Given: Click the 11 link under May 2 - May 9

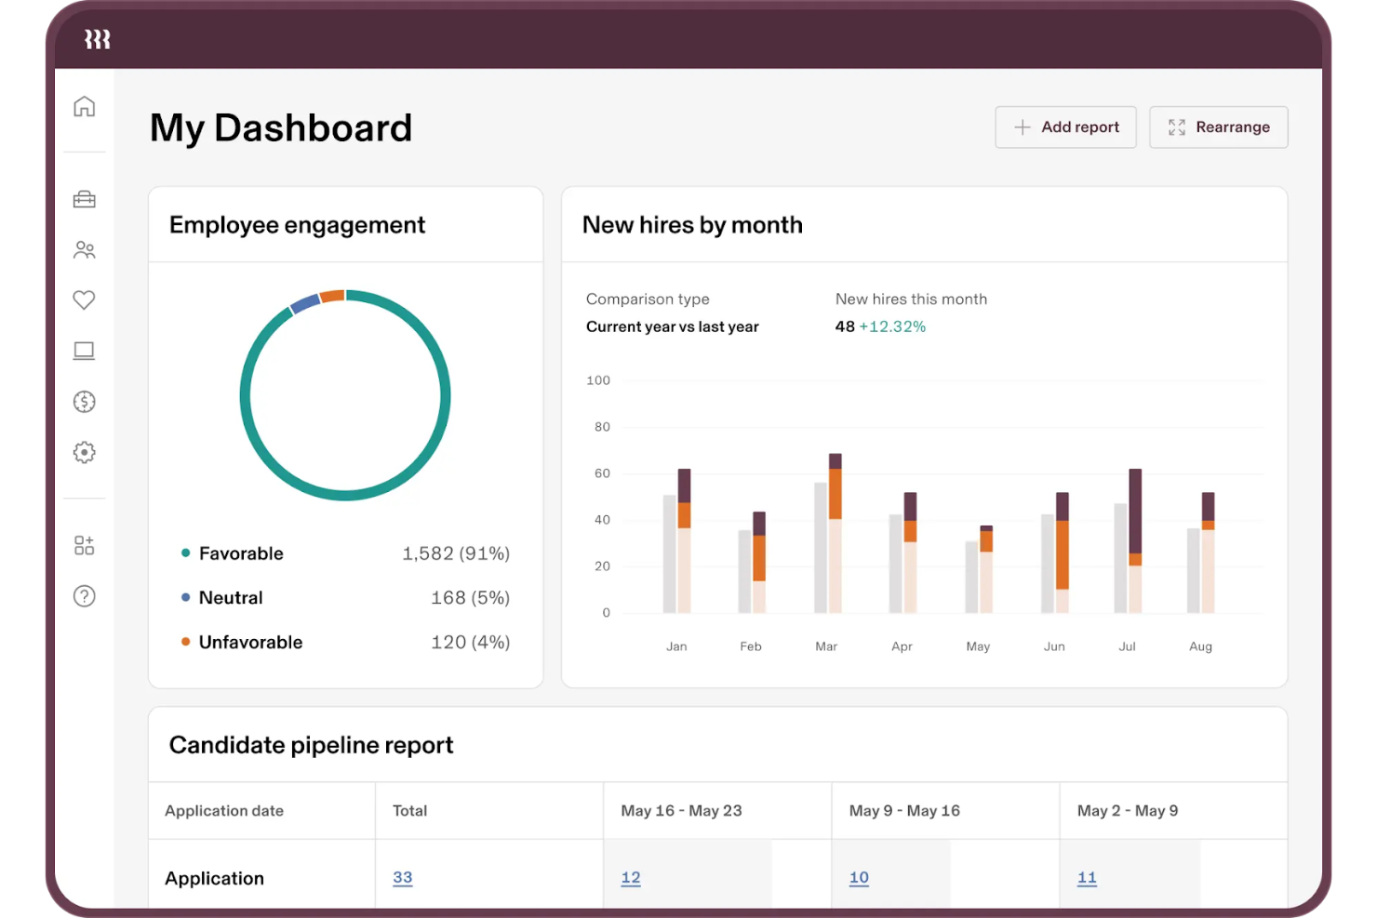Looking at the screenshot, I should (1087, 877).
